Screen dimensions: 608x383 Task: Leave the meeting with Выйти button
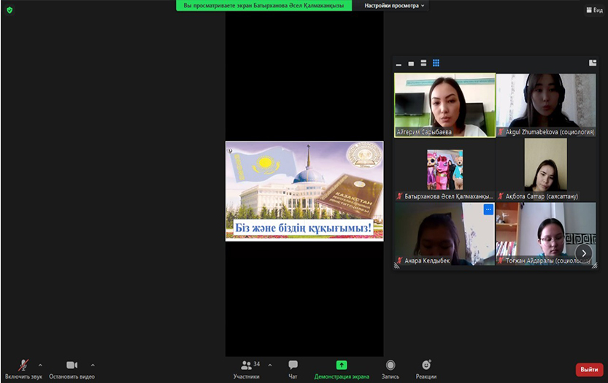(x=589, y=370)
